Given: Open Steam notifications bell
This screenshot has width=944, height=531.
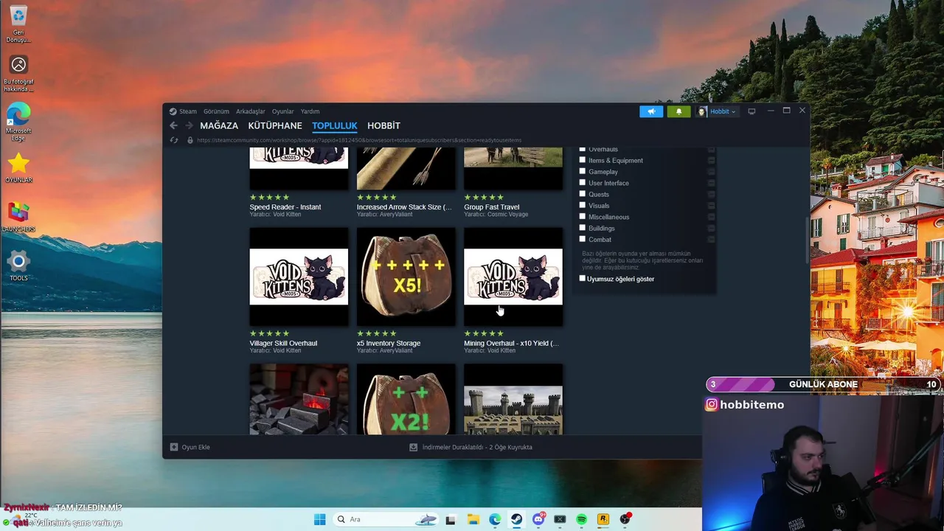Looking at the screenshot, I should pyautogui.click(x=679, y=111).
